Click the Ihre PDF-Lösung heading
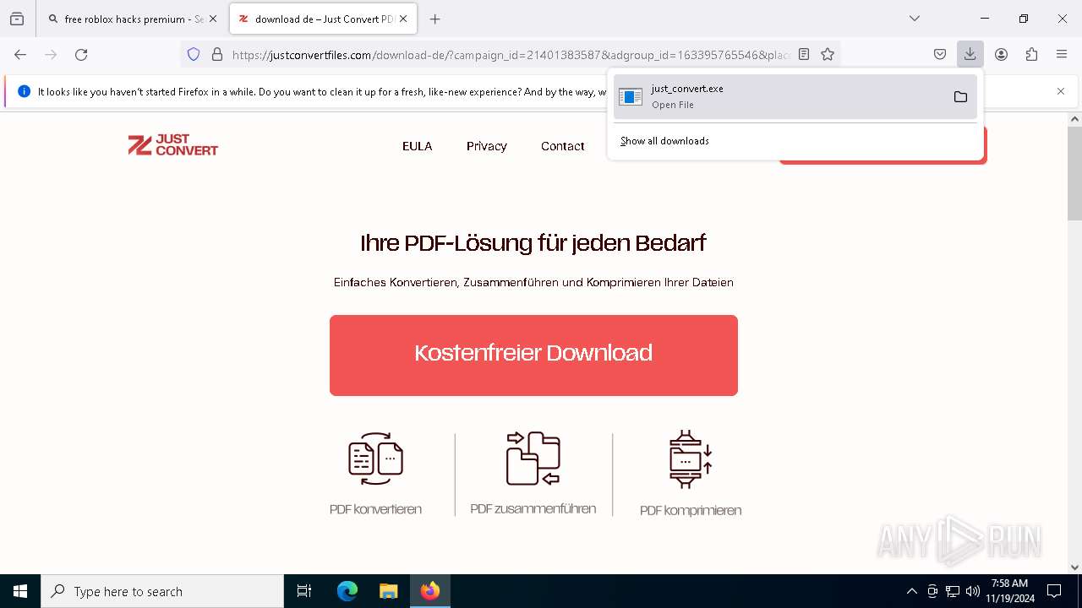1082x608 pixels. click(x=533, y=243)
